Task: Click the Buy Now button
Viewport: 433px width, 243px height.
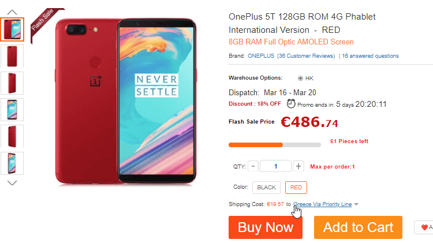Action: pos(266,227)
